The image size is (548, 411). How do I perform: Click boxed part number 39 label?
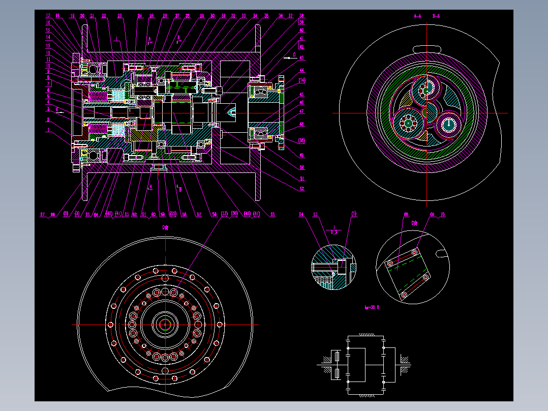(x=301, y=22)
